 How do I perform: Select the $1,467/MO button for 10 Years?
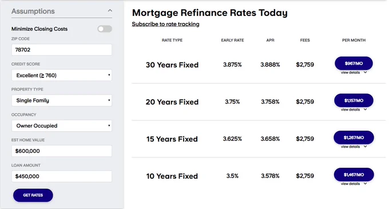354,175
